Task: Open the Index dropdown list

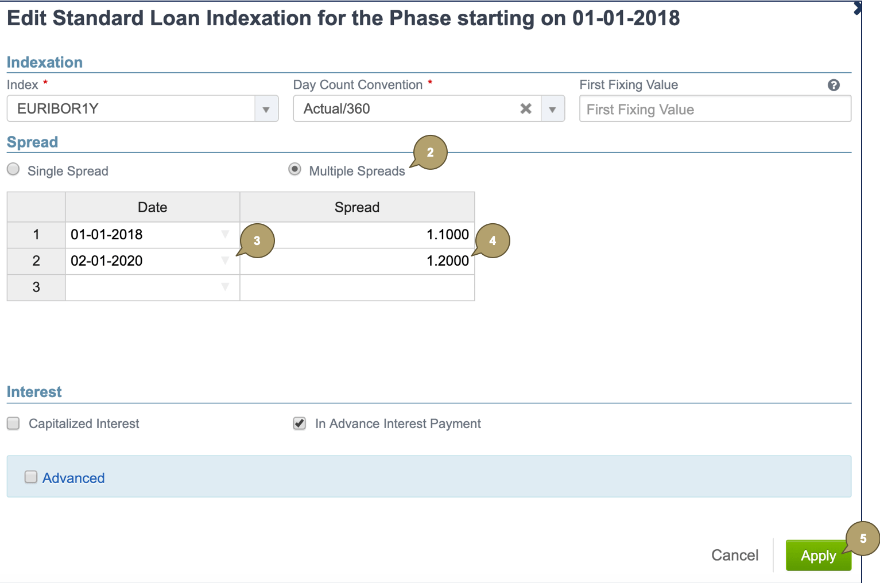Action: (x=266, y=108)
